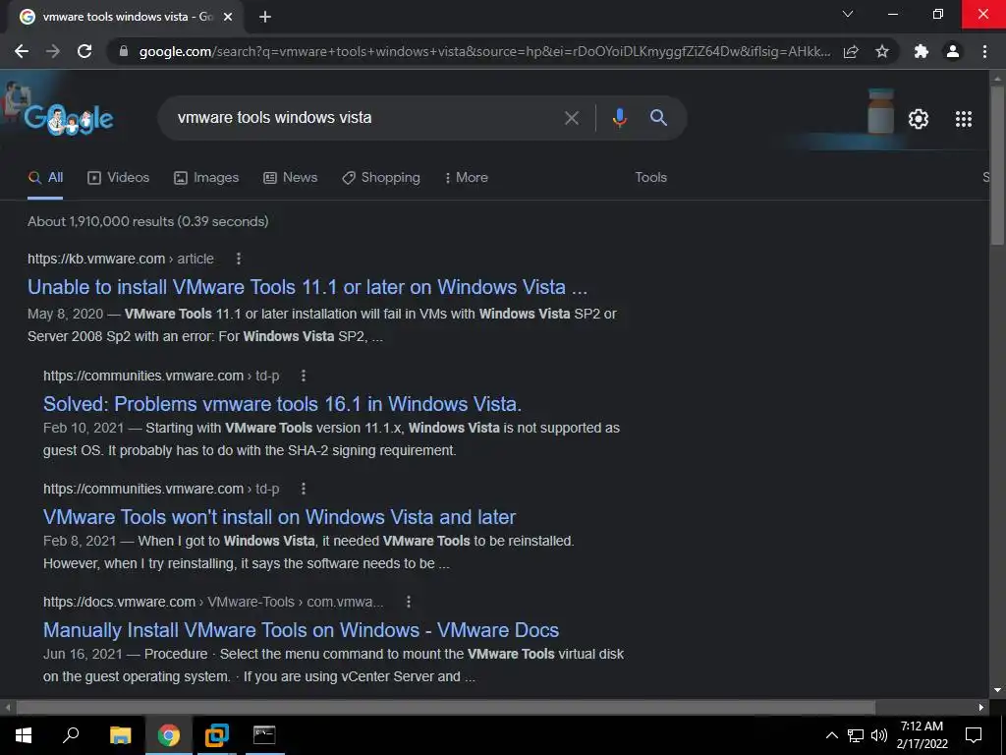
Task: Open a new browser tab
Action: tap(265, 17)
